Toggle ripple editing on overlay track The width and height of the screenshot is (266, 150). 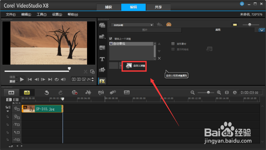8,117
